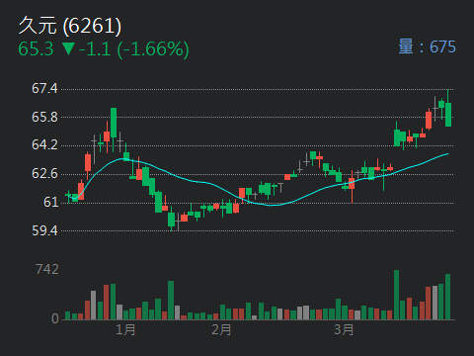Viewport: 474px width, 356px height.
Task: Click the 65.8 price axis label
Action: pos(44,117)
